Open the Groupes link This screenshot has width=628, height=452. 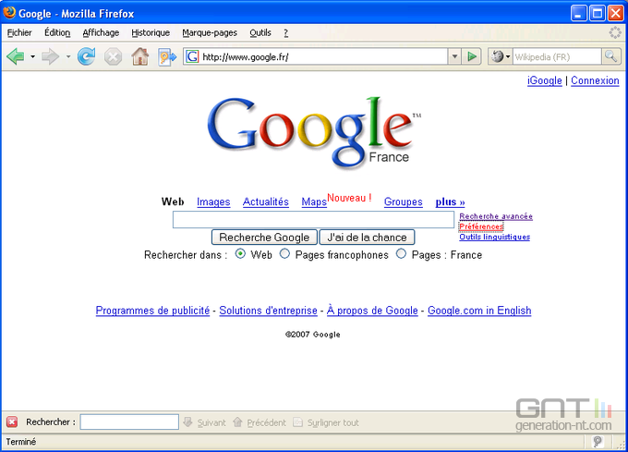tap(404, 202)
